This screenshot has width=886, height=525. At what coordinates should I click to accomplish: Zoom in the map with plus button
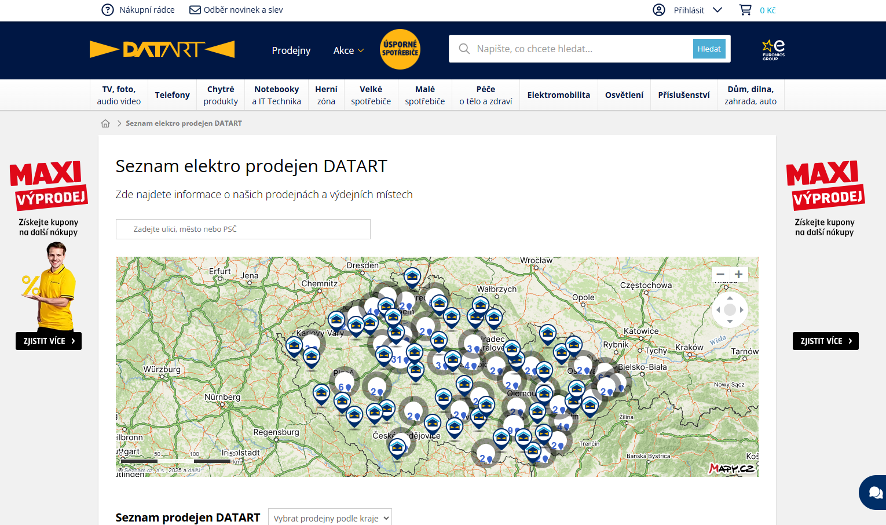click(739, 274)
